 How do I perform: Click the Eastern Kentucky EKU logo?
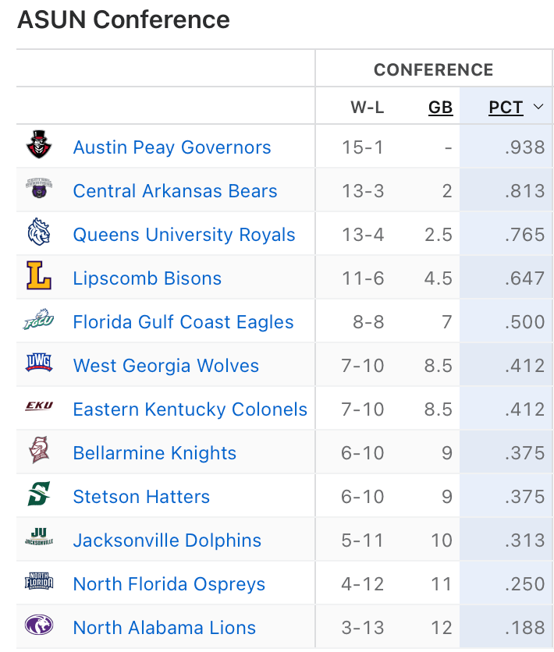39,406
